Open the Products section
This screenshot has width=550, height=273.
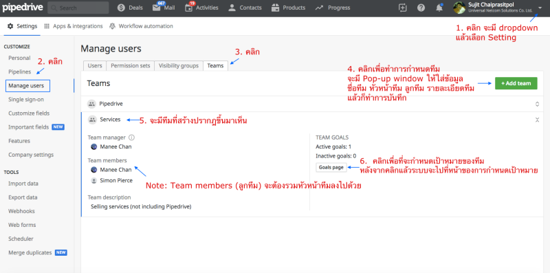click(288, 8)
